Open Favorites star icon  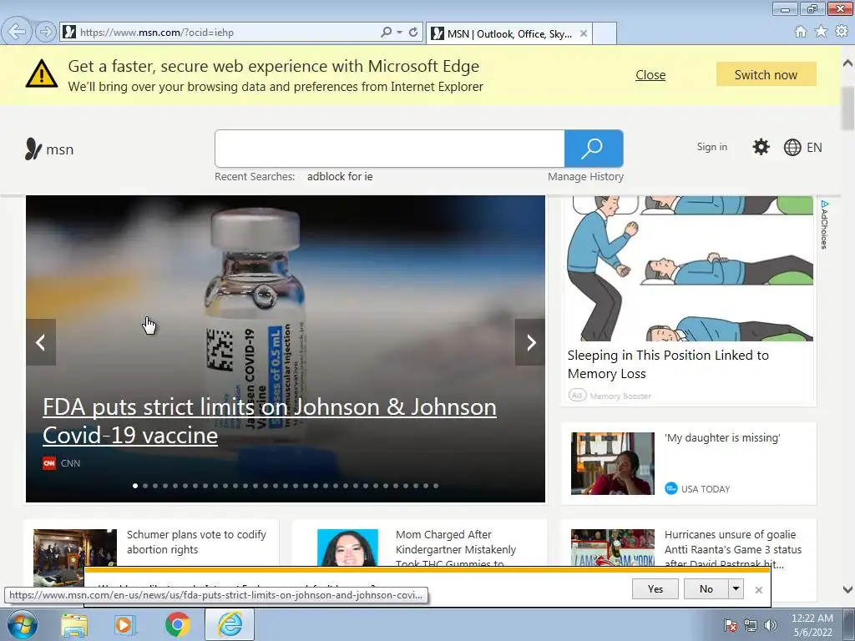tap(821, 32)
